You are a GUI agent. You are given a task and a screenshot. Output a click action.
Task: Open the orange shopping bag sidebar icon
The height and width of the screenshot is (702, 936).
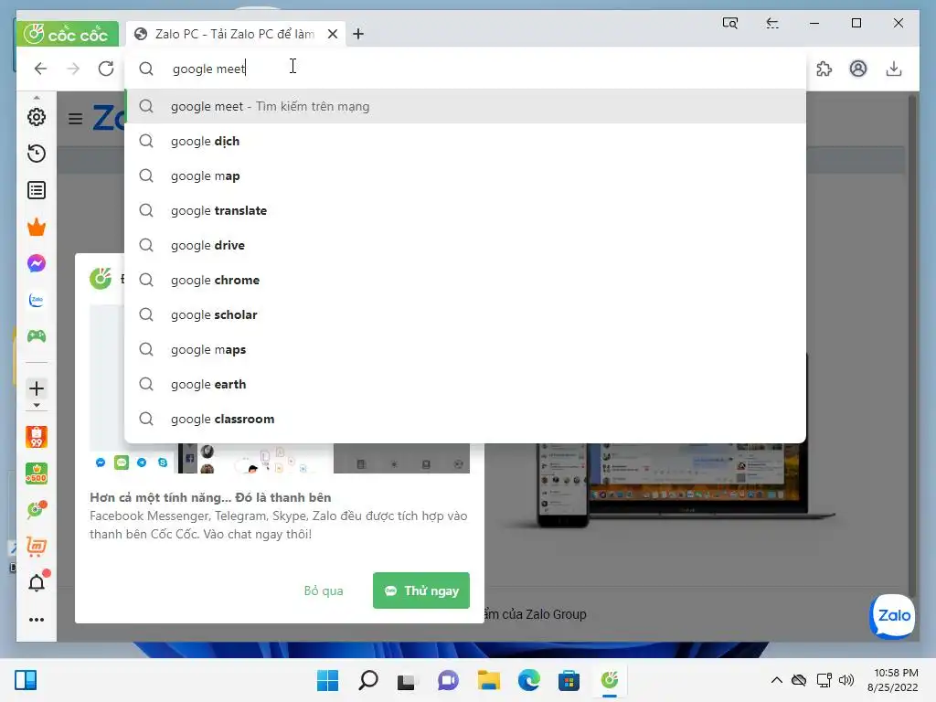tap(37, 437)
